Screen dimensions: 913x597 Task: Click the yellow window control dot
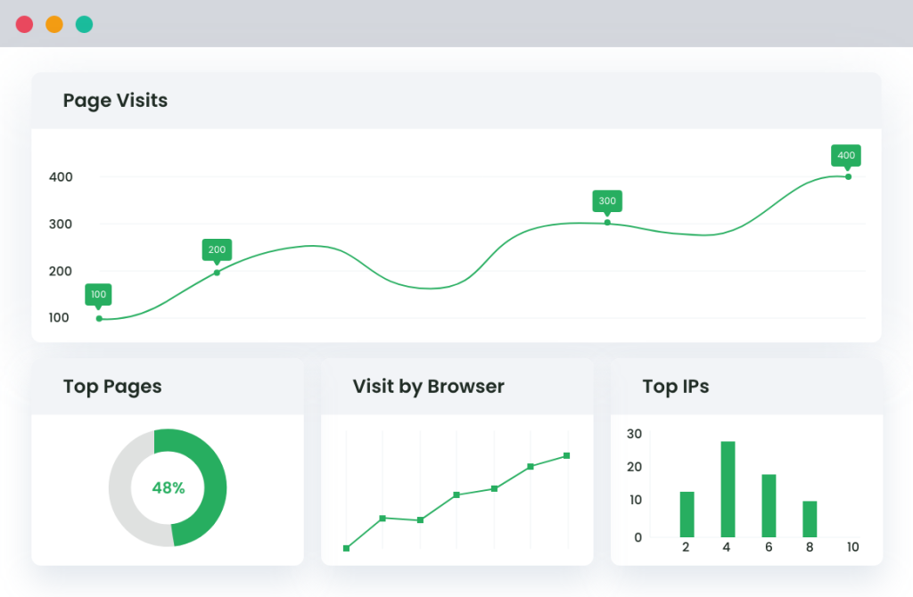pos(54,24)
